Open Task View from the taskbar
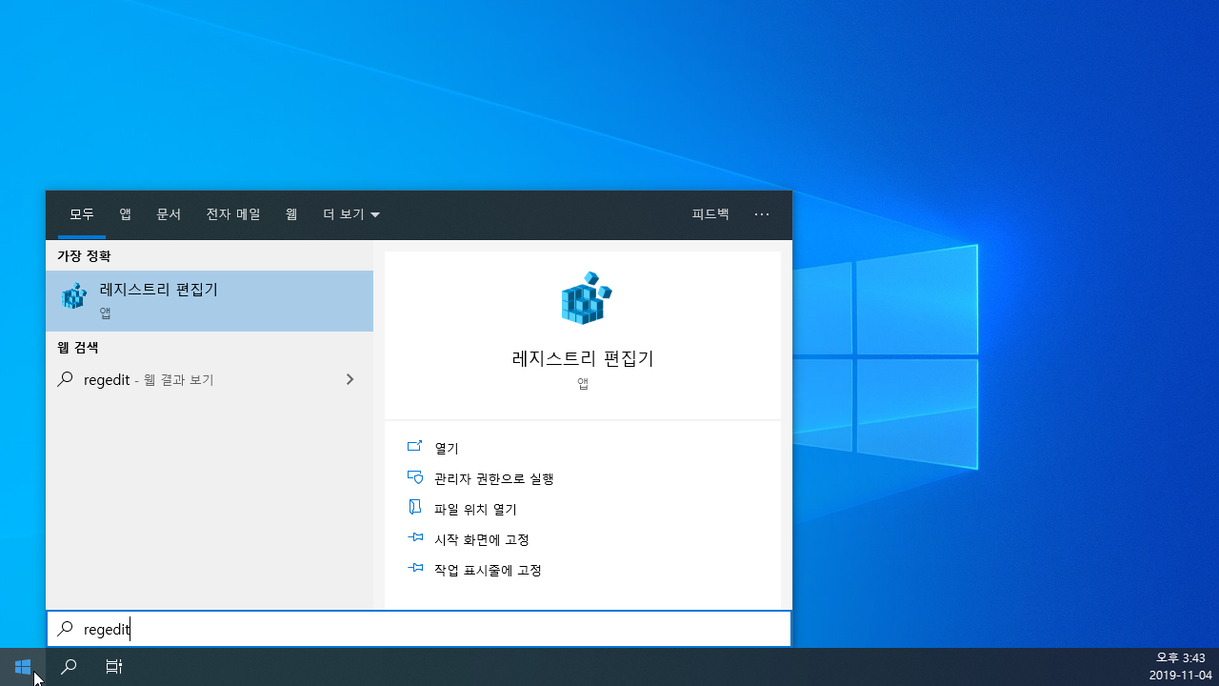Image resolution: width=1219 pixels, height=686 pixels. [x=114, y=667]
